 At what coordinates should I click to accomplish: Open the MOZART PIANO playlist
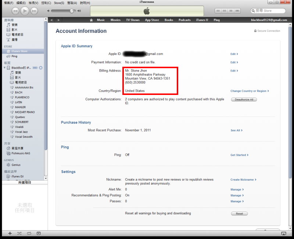(25, 112)
